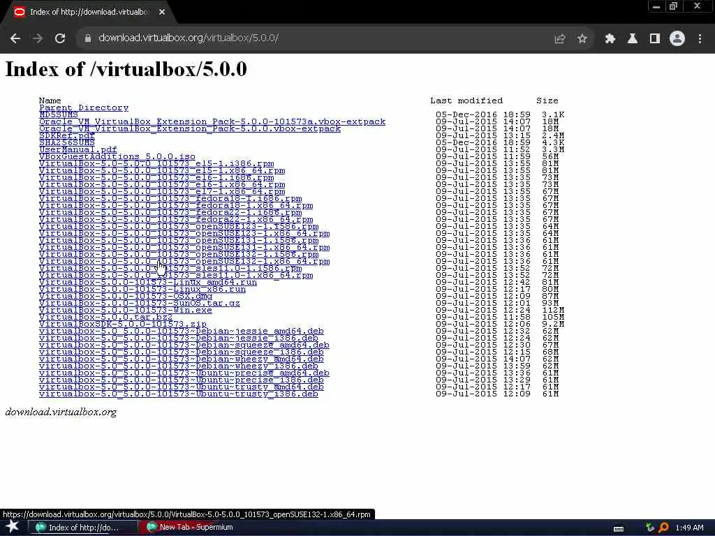
Task: Click the 'Last modified' column header text
Action: coord(466,100)
